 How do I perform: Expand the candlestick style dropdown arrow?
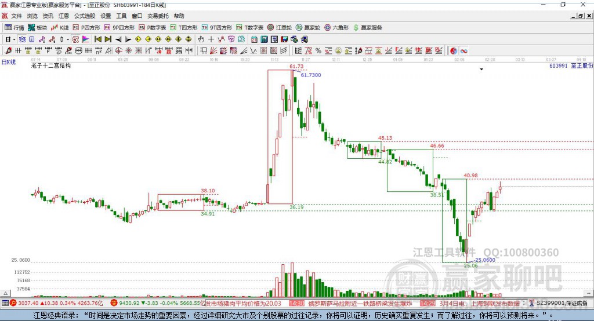point(68,39)
